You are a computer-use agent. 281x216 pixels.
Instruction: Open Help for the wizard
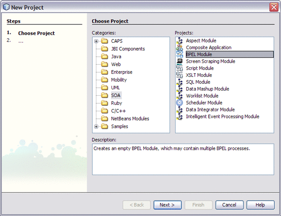(x=260, y=205)
